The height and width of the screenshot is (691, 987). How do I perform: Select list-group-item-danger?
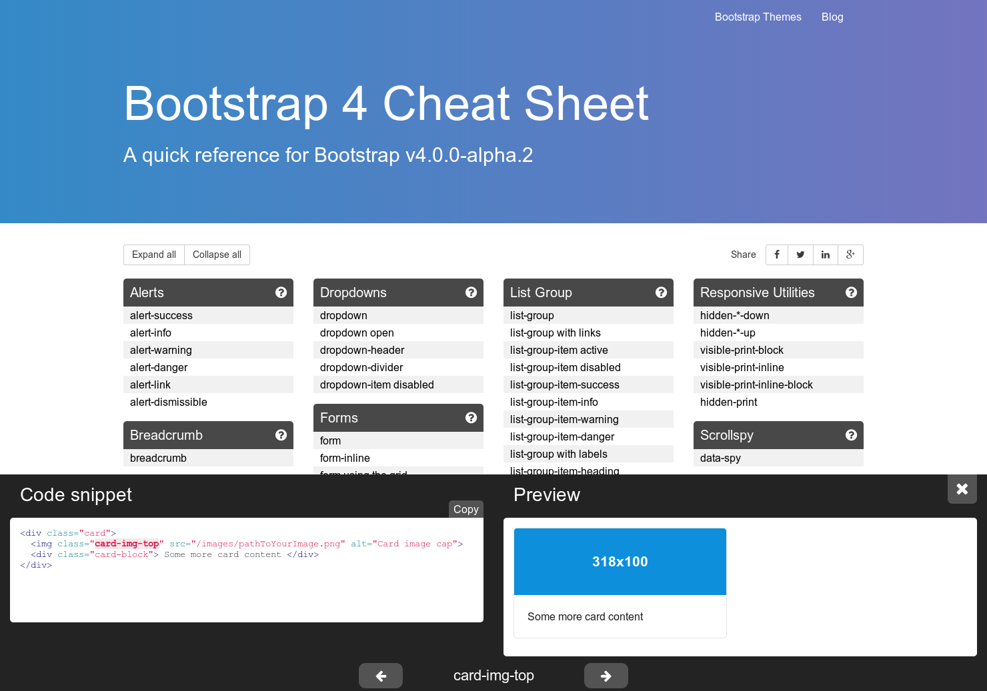(588, 436)
